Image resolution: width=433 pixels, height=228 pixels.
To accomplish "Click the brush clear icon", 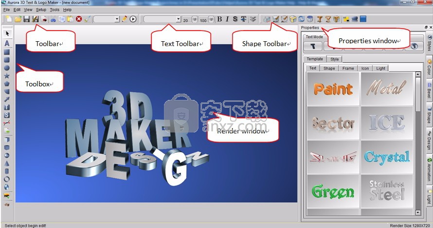I will tap(88, 19).
